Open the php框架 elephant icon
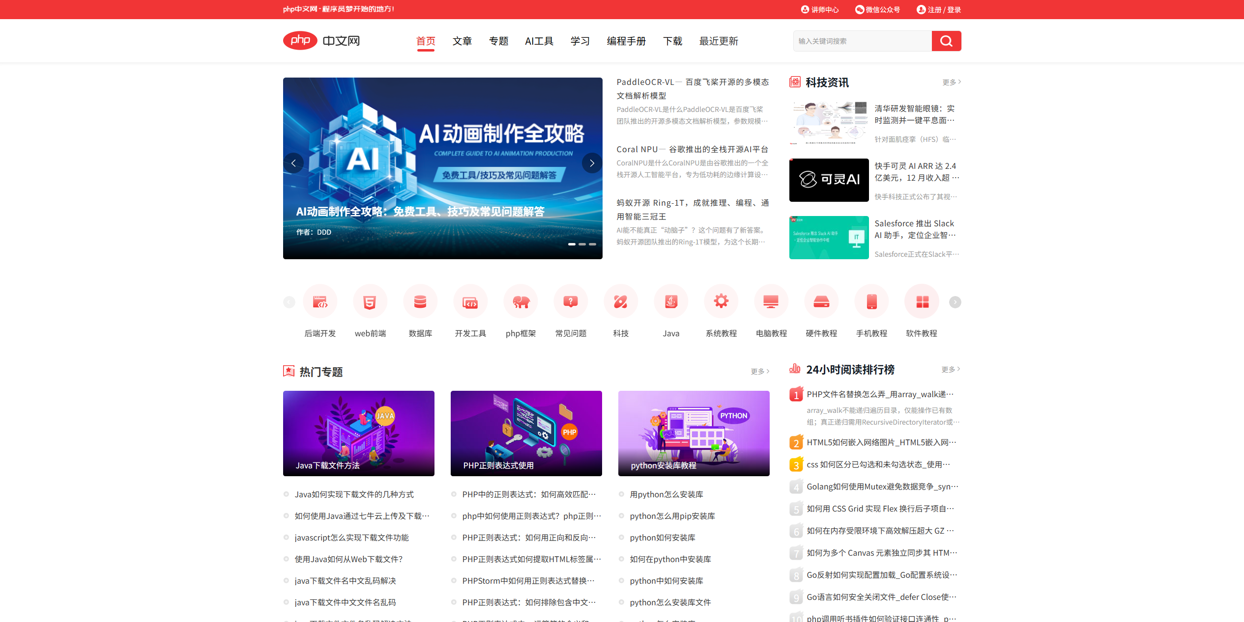The height and width of the screenshot is (622, 1244). click(521, 301)
